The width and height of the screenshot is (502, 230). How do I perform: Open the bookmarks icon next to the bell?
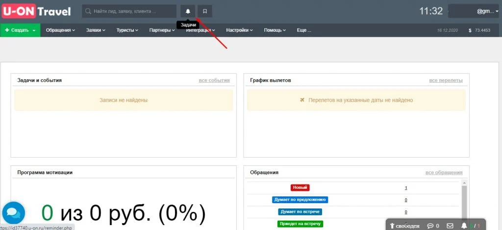[x=205, y=11]
